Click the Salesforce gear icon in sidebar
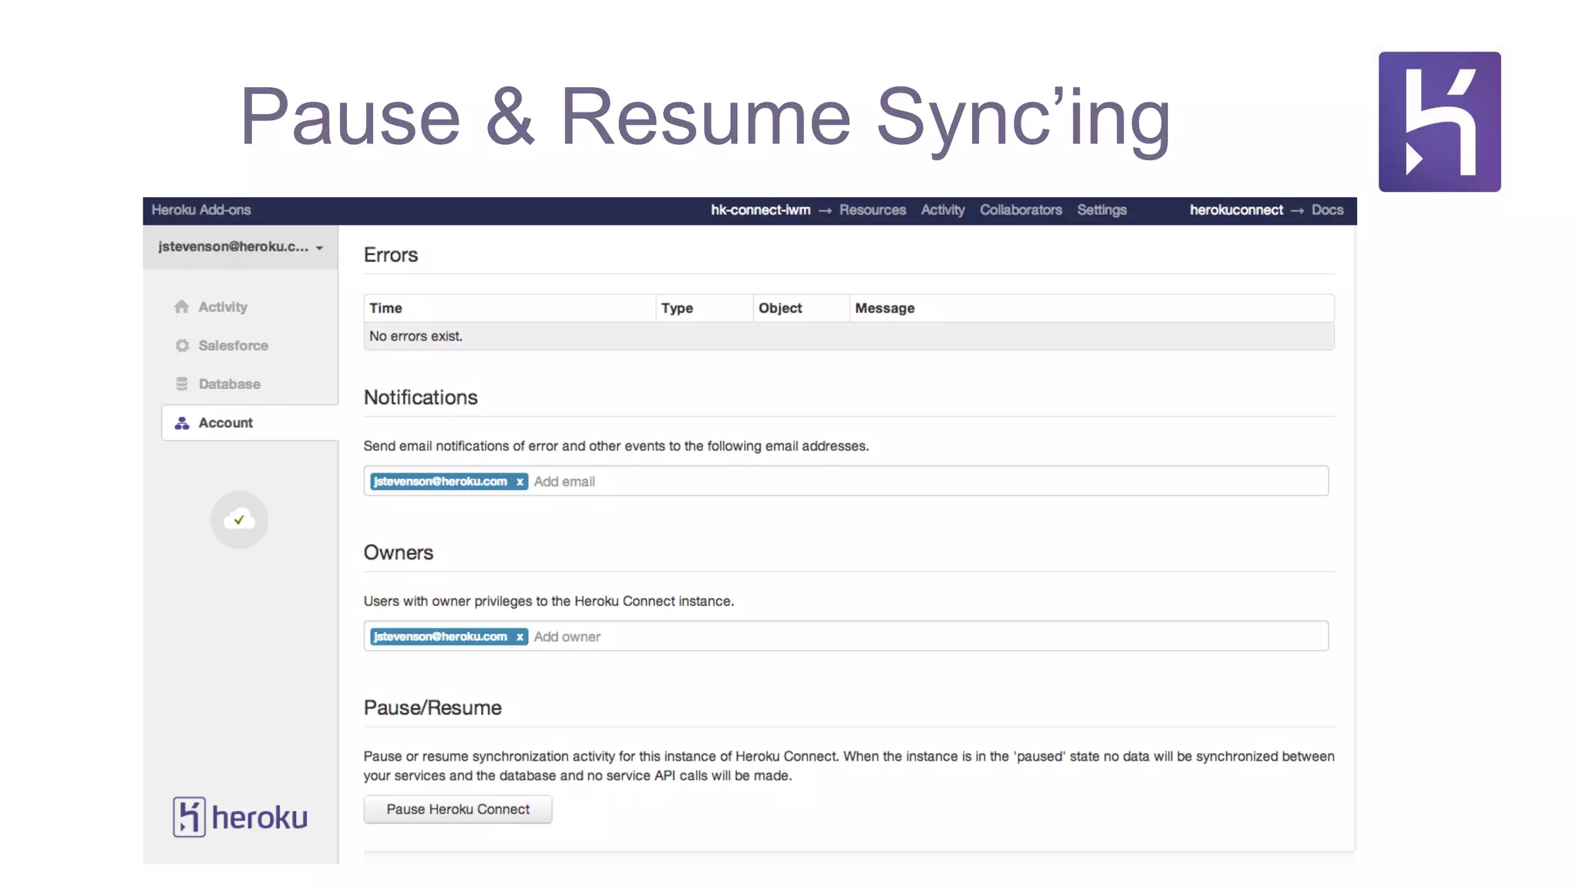This screenshot has height=888, width=1579. coord(182,345)
